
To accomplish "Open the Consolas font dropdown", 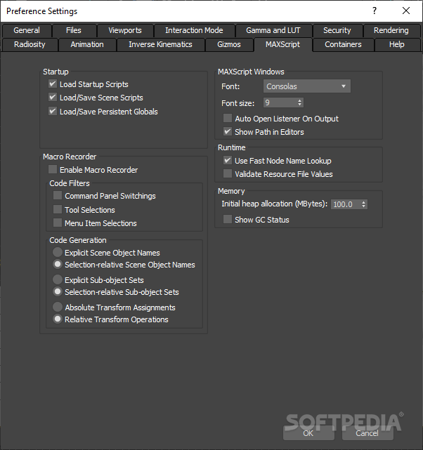I will (x=306, y=86).
